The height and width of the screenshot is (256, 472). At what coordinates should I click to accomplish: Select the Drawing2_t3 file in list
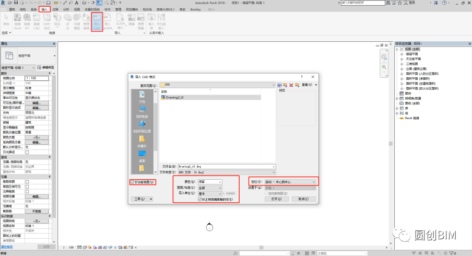tap(211, 97)
